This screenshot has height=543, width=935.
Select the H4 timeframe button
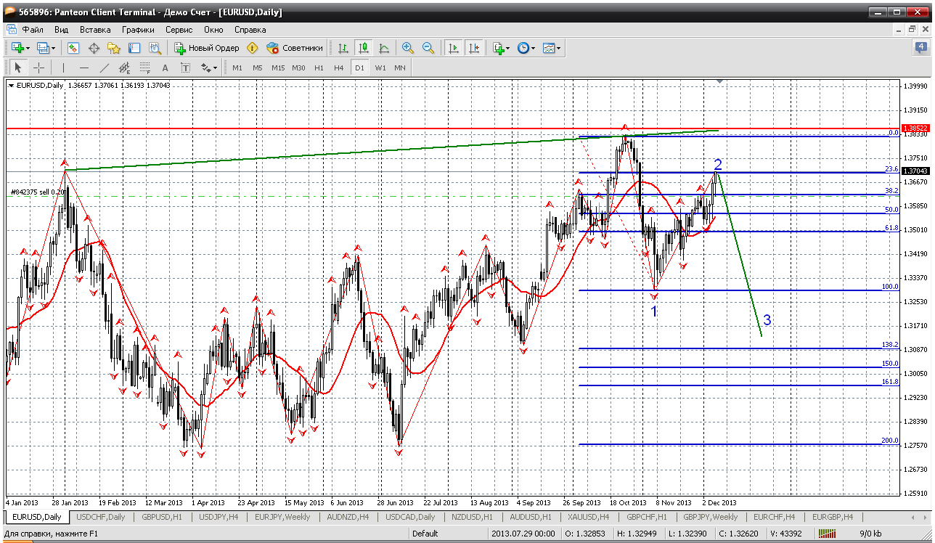(339, 68)
